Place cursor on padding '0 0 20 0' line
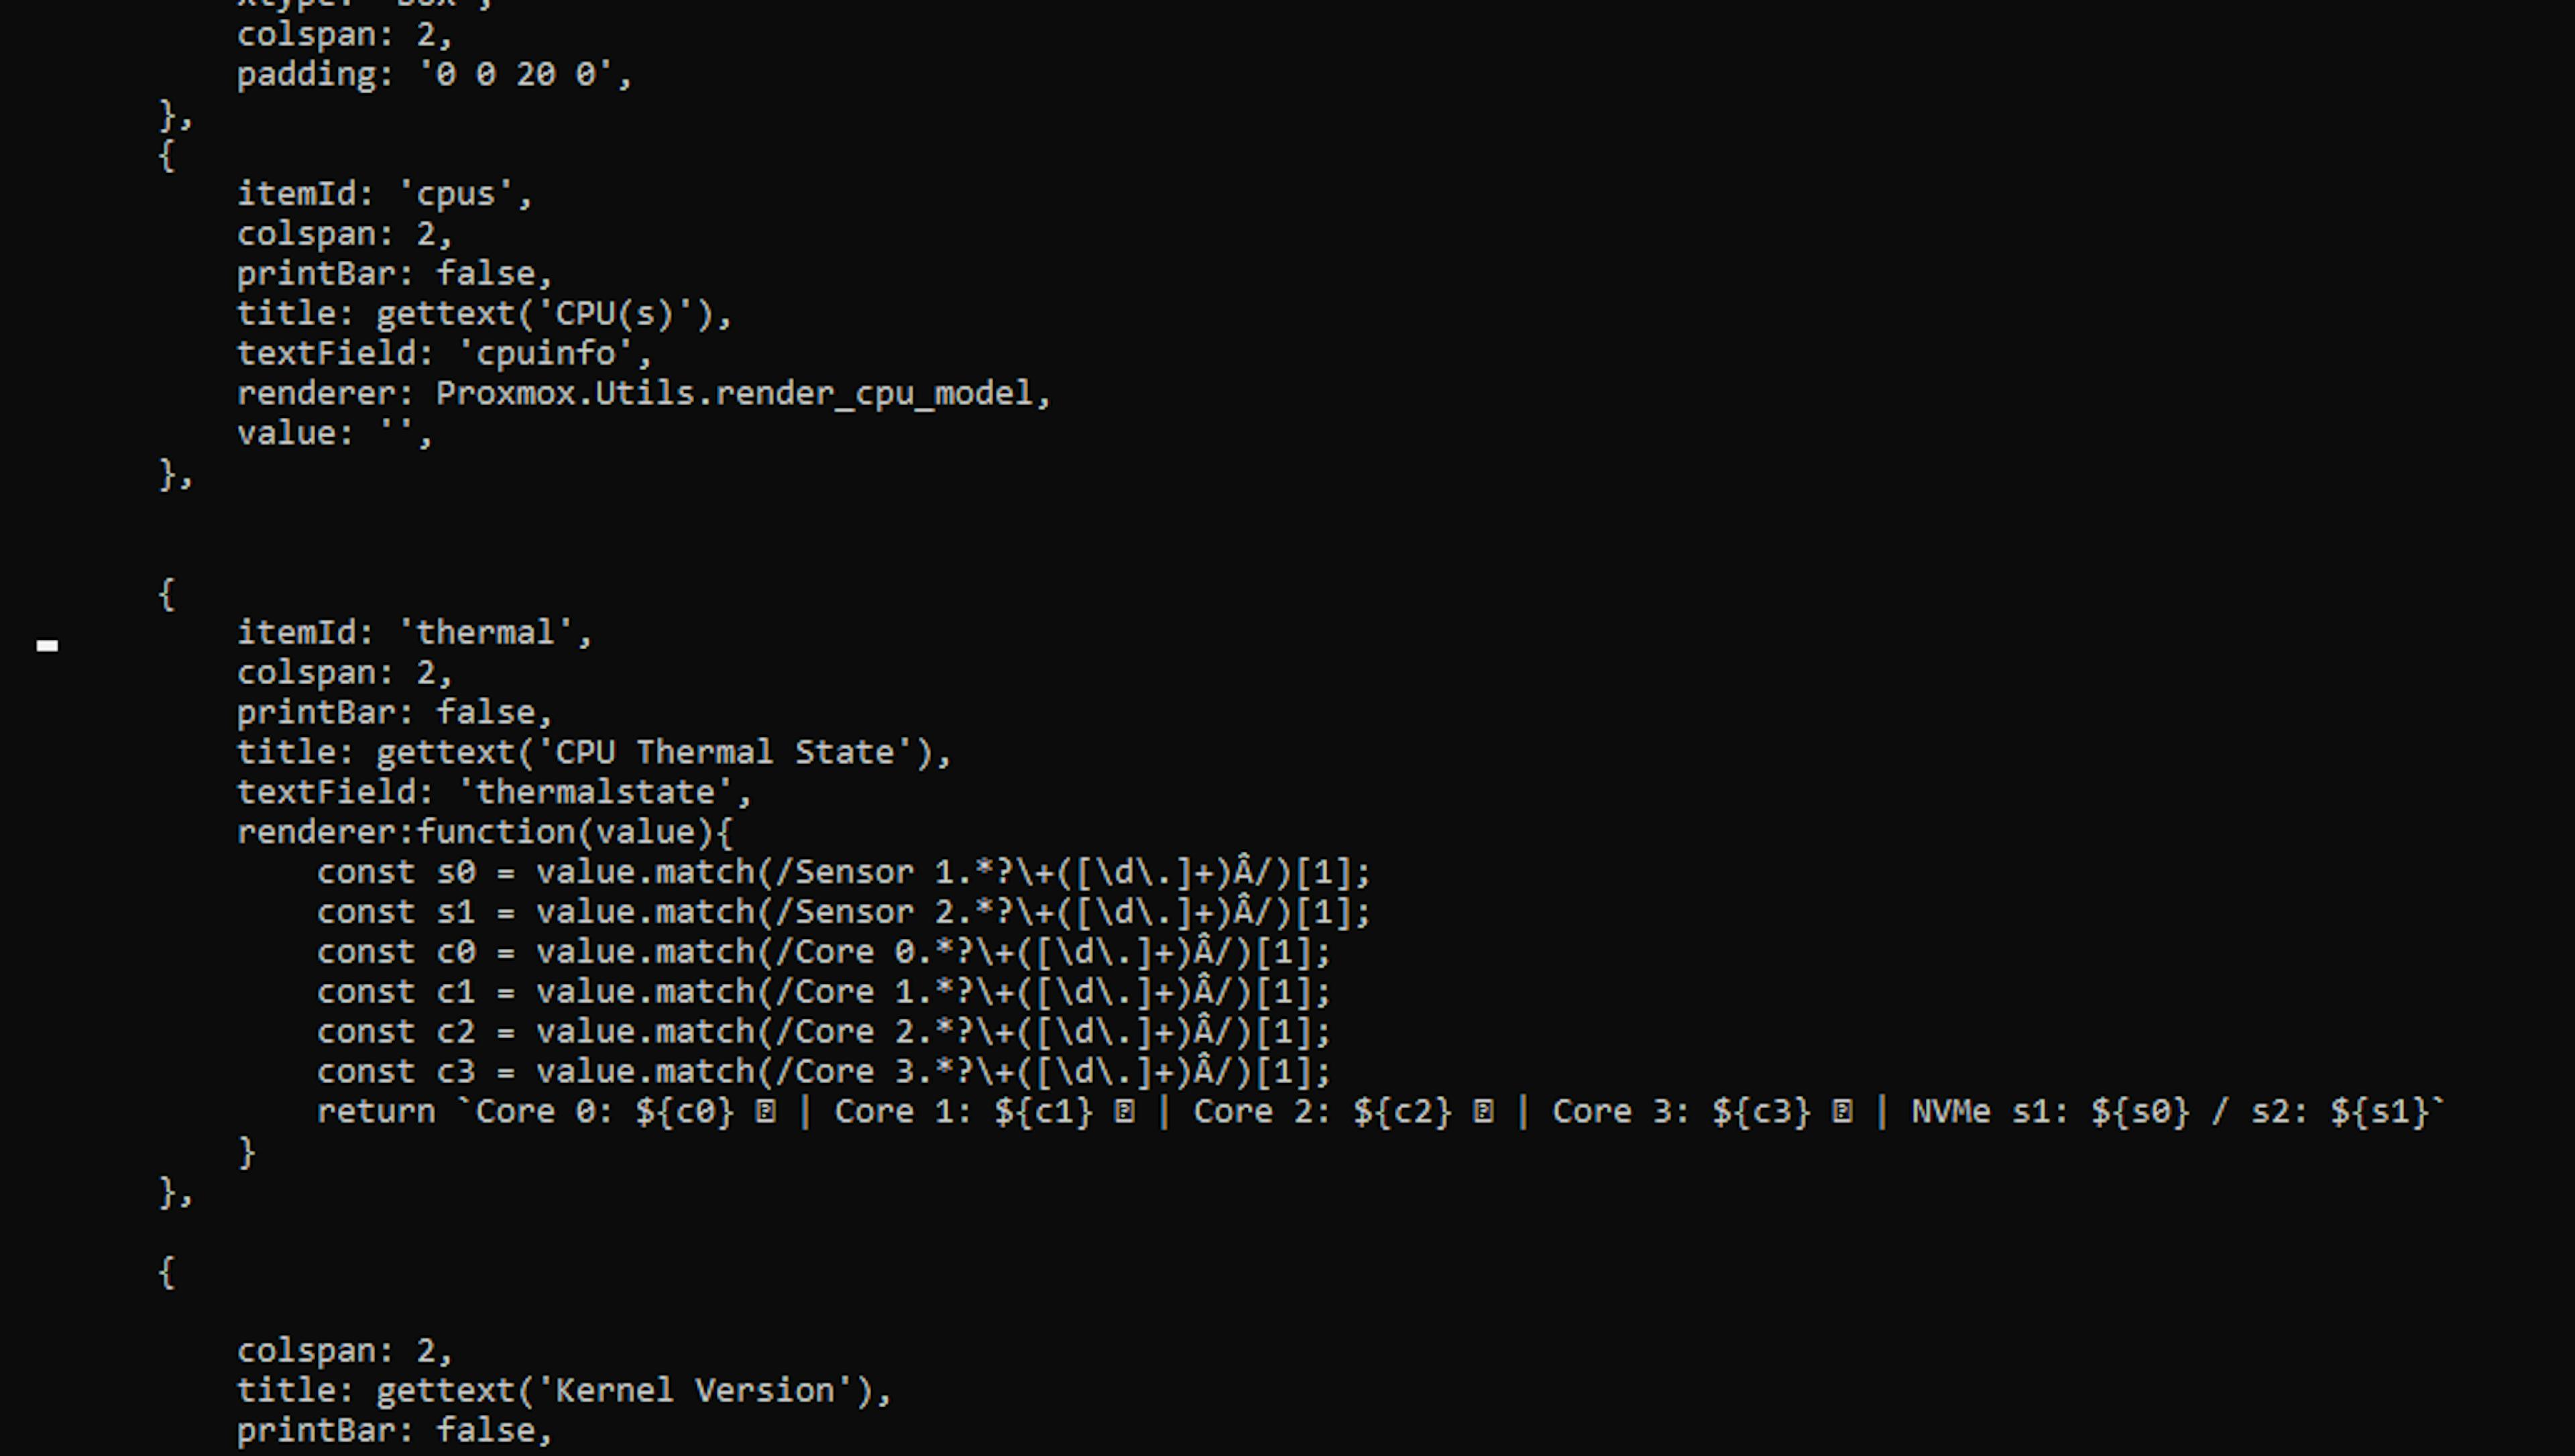This screenshot has height=1456, width=2575. [434, 75]
